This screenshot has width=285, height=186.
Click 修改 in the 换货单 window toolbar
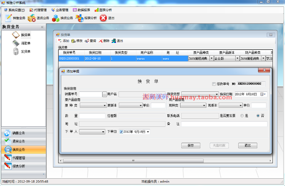pyautogui.click(x=77, y=41)
